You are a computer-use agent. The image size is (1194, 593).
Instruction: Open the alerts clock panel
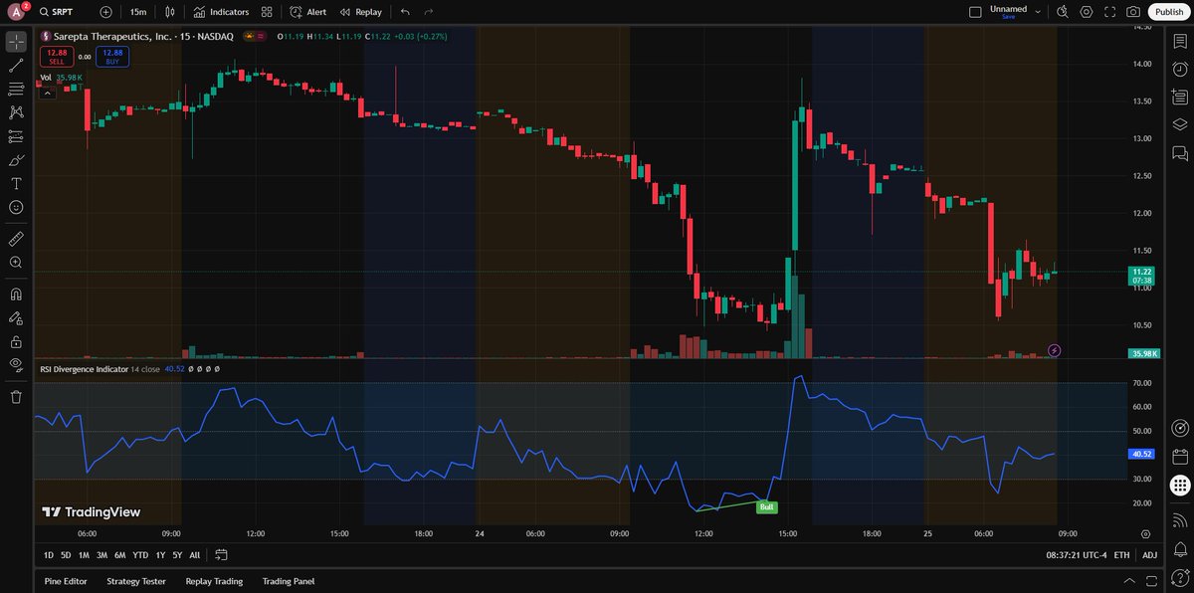(x=1180, y=70)
